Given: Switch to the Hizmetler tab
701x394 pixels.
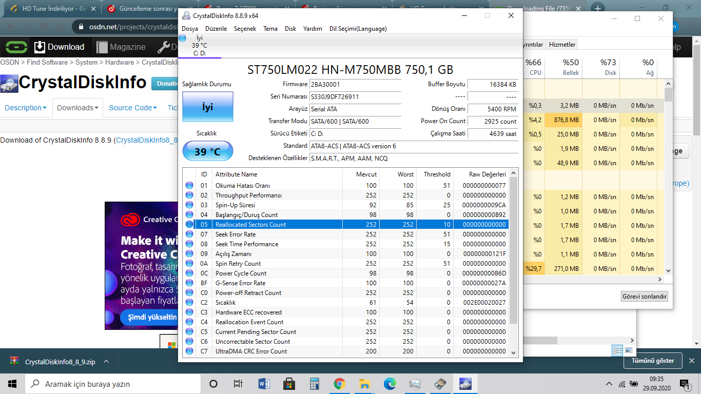Looking at the screenshot, I should [x=562, y=45].
